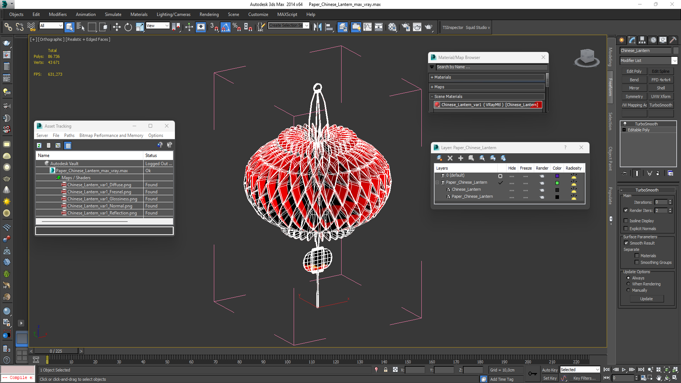Open the Rendering menu

coord(209,15)
